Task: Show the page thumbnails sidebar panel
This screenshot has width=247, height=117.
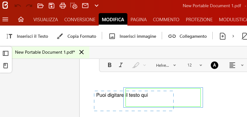Action: click(6, 53)
